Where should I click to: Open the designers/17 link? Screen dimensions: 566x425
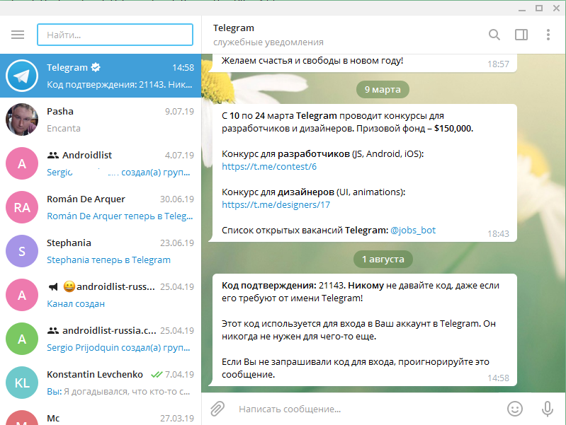[276, 205]
